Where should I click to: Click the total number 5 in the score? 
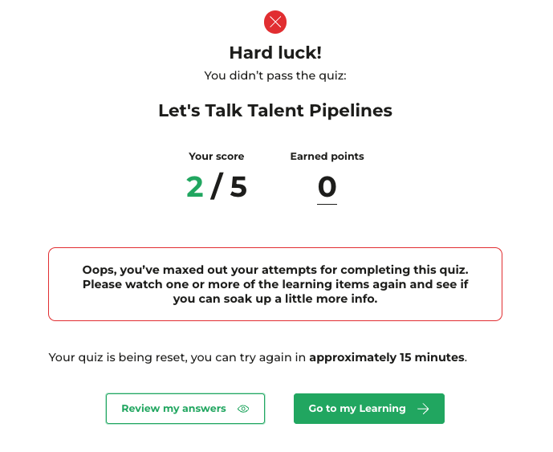[x=238, y=187]
